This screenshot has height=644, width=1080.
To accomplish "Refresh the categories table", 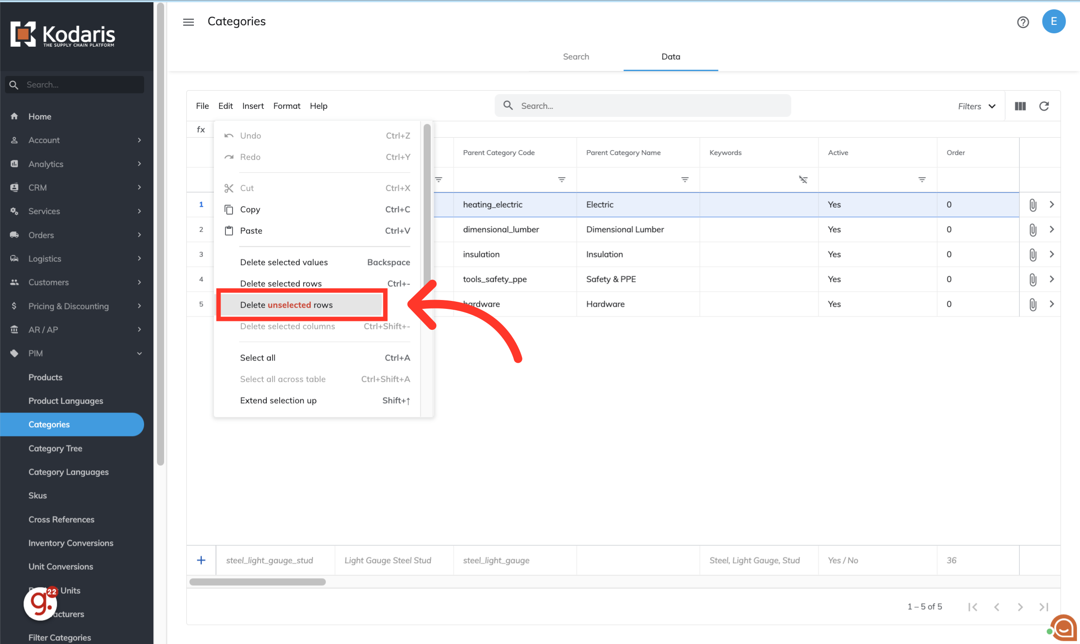I will point(1044,106).
